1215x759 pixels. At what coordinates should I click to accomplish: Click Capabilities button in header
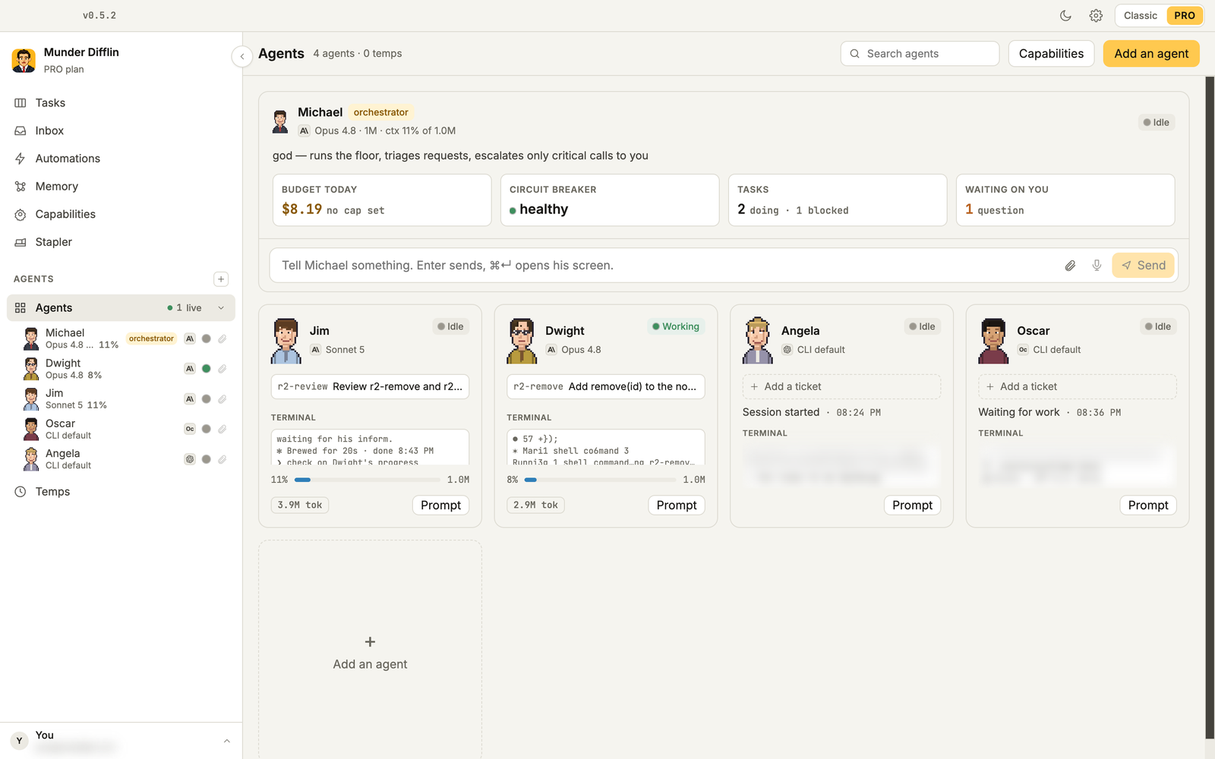1051,53
